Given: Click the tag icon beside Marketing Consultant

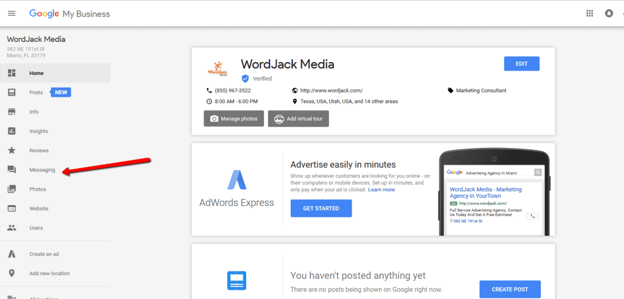Looking at the screenshot, I should click(x=450, y=91).
